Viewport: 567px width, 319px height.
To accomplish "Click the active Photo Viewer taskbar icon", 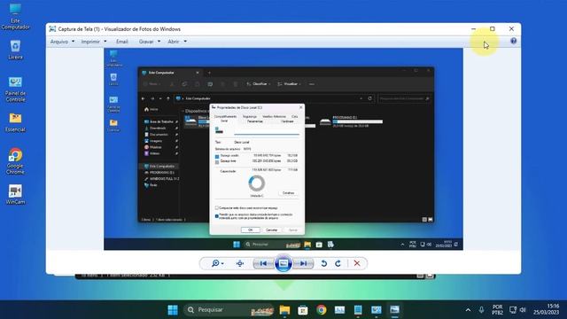I will coord(394,310).
